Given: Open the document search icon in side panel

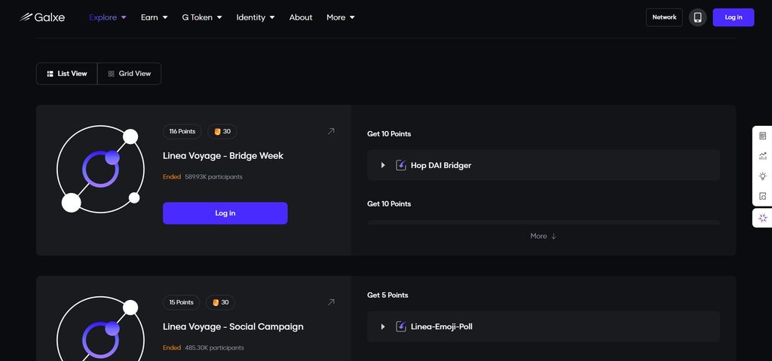Looking at the screenshot, I should click(x=763, y=196).
